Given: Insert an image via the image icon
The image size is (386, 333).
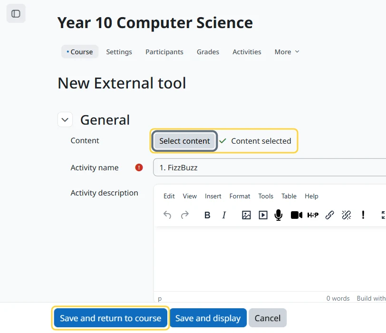Looking at the screenshot, I should 246,215.
